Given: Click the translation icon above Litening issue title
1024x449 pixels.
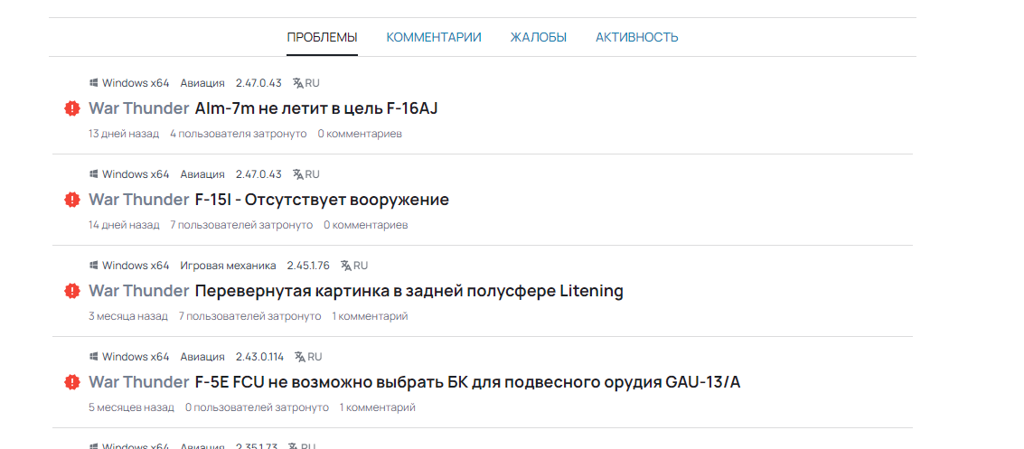Looking at the screenshot, I should 346,266.
